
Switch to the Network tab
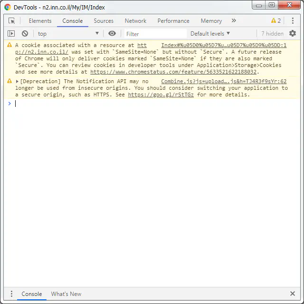(x=135, y=21)
